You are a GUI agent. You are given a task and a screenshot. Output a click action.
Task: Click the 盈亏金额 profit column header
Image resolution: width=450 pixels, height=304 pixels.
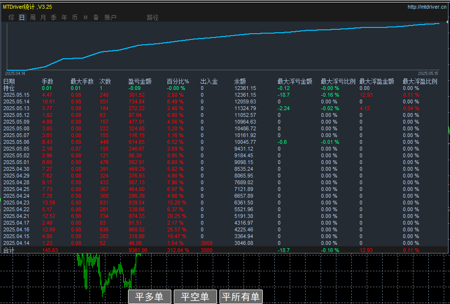[x=140, y=81]
